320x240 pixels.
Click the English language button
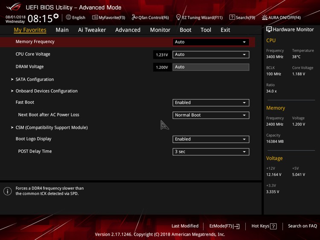point(76,17)
